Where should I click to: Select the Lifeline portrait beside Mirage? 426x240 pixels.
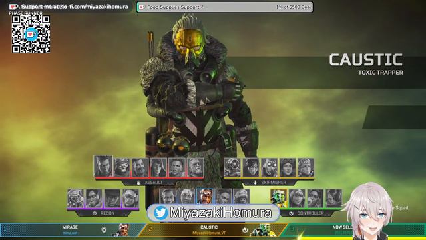(x=186, y=197)
